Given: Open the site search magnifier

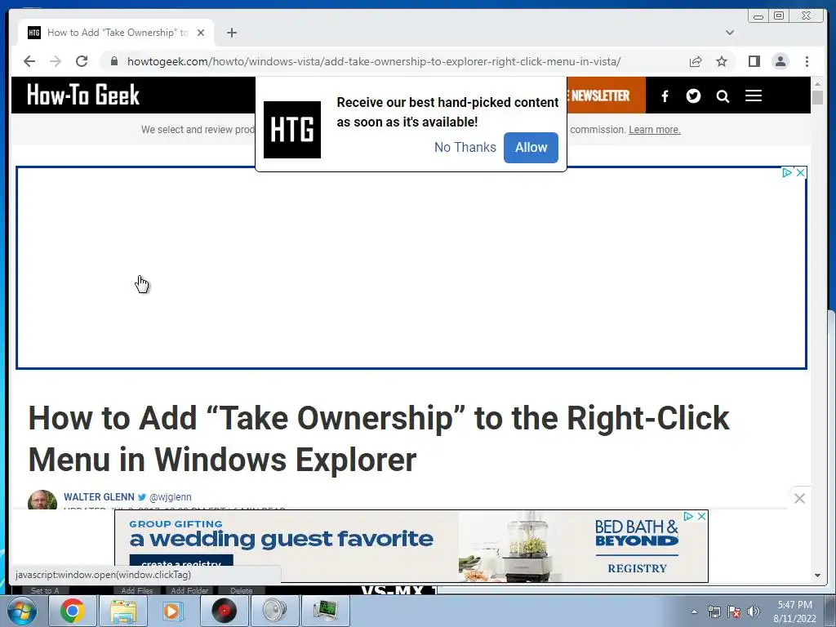Looking at the screenshot, I should (x=723, y=96).
